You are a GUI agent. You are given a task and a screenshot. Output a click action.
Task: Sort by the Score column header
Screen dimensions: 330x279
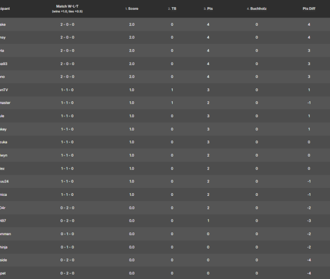coord(133,9)
